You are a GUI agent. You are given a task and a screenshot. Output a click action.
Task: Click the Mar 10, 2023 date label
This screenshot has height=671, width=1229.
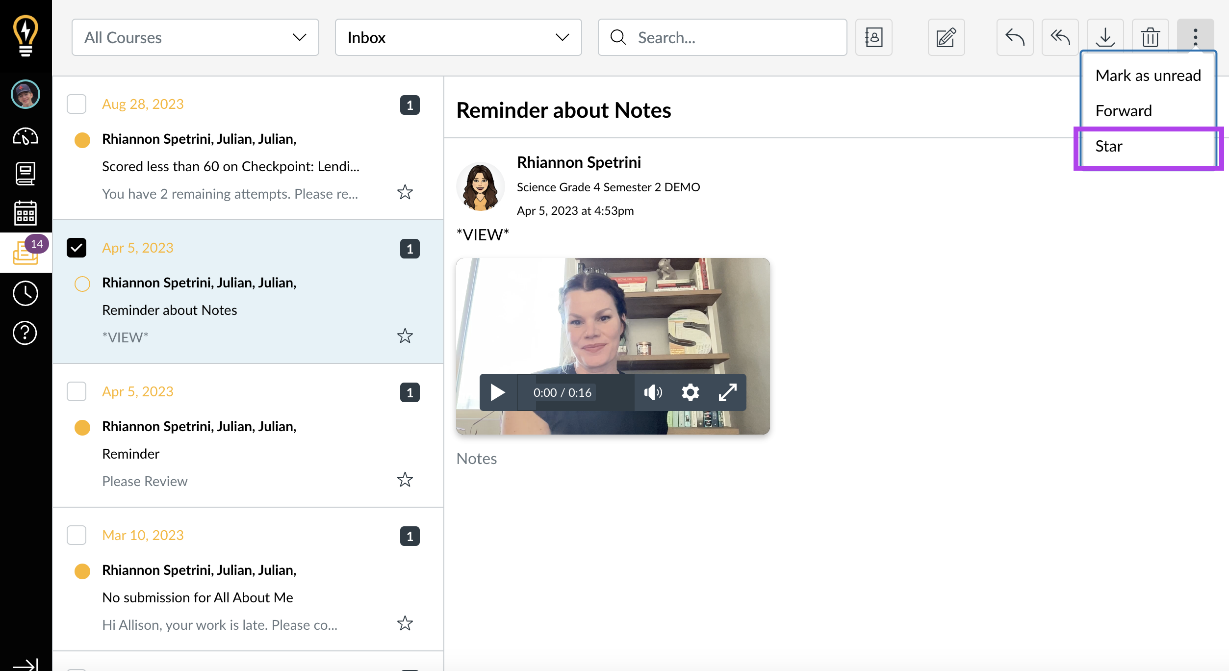tap(143, 535)
